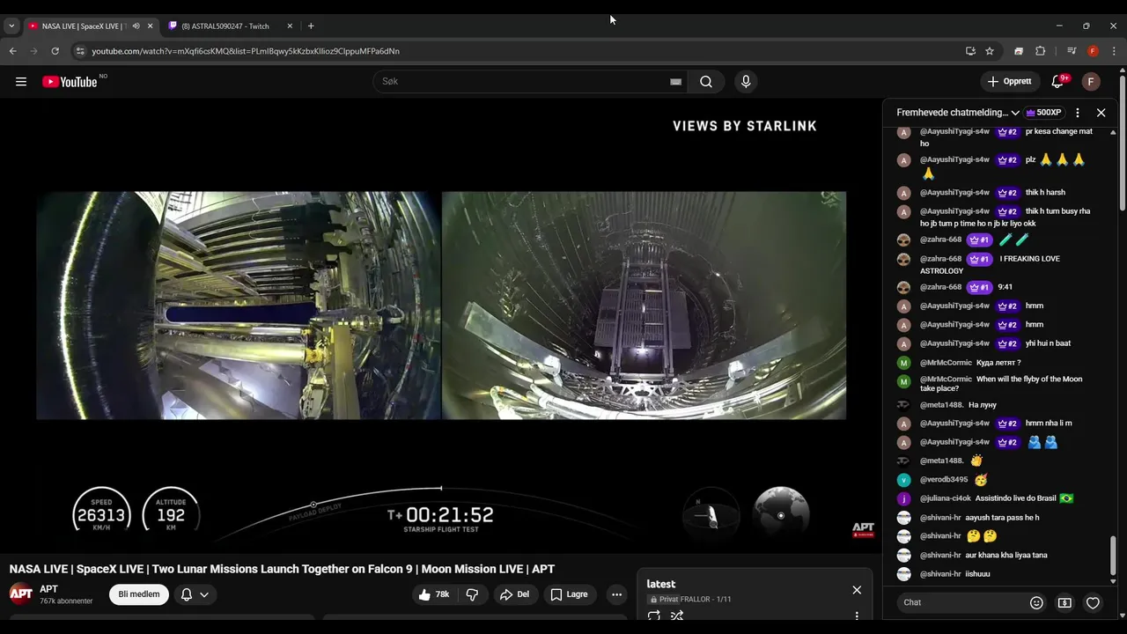Viewport: 1127px width, 634px height.
Task: Toggle playlist loop
Action: [x=653, y=616]
